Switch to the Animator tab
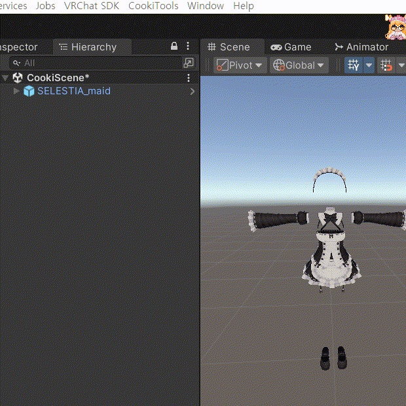The width and height of the screenshot is (406, 406). [x=361, y=47]
